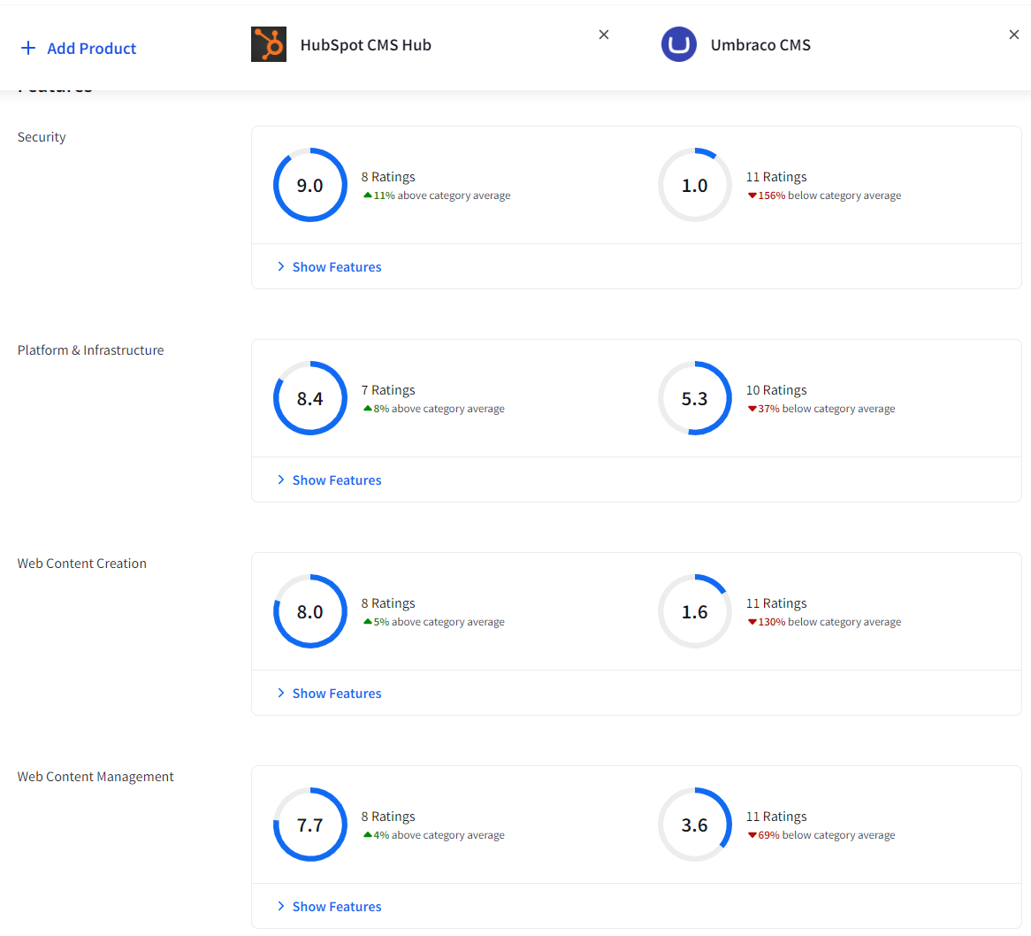This screenshot has height=936, width=1031.
Task: Expand Show Features under Web Content Creation
Action: pos(336,693)
